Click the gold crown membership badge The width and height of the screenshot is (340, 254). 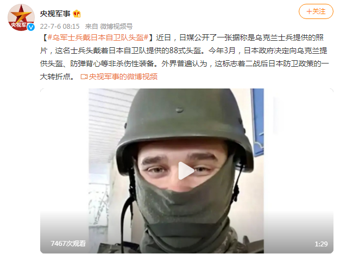click(x=77, y=14)
